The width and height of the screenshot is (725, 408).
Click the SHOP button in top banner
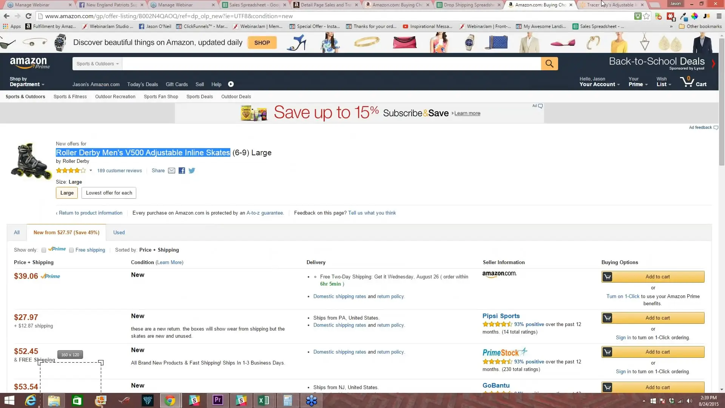click(x=262, y=43)
